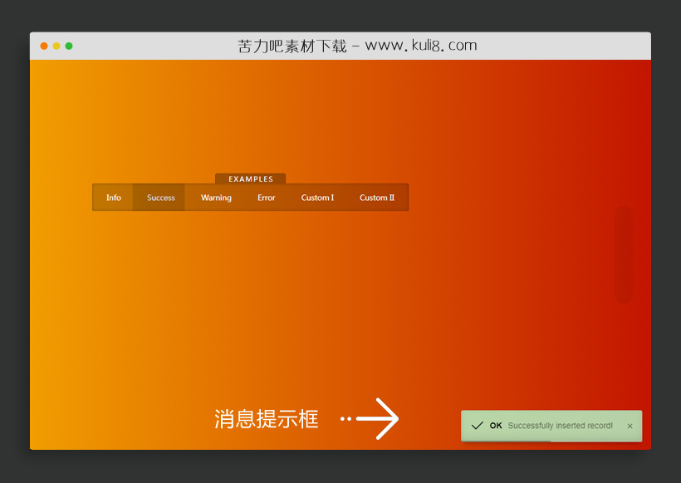681x483 pixels.
Task: Switch to the Success tab
Action: click(159, 198)
